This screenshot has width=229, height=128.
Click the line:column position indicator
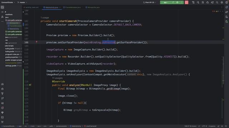click(190, 126)
